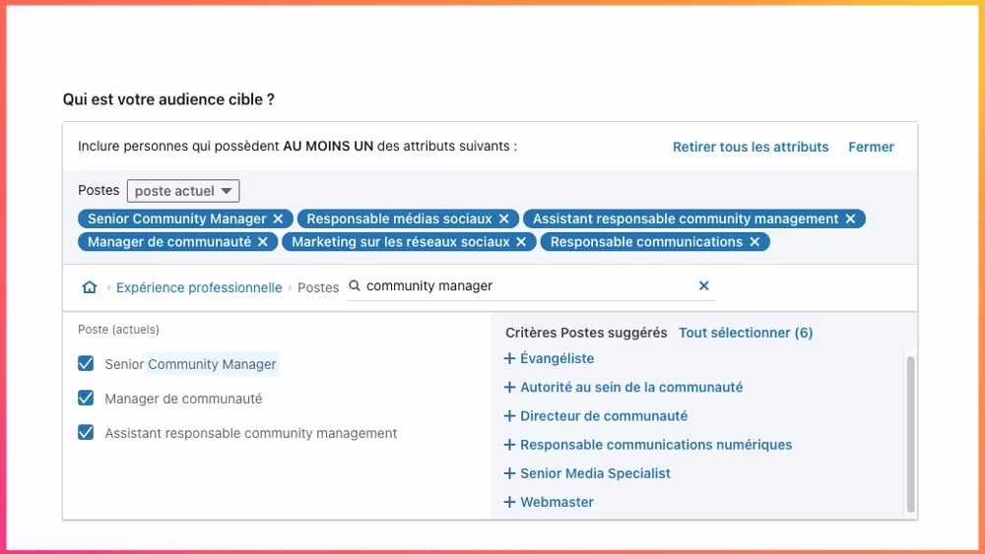Click Marketing sur les réseaux sociaux label
The width and height of the screenshot is (985, 554).
click(x=401, y=242)
